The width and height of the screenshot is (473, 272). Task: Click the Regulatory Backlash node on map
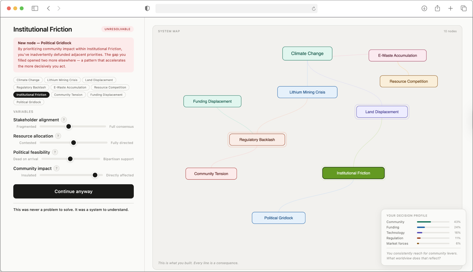(257, 140)
